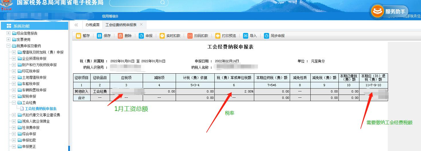Click the 计税（费）依据 column header
The width and height of the screenshot is (421, 151).
click(195, 78)
